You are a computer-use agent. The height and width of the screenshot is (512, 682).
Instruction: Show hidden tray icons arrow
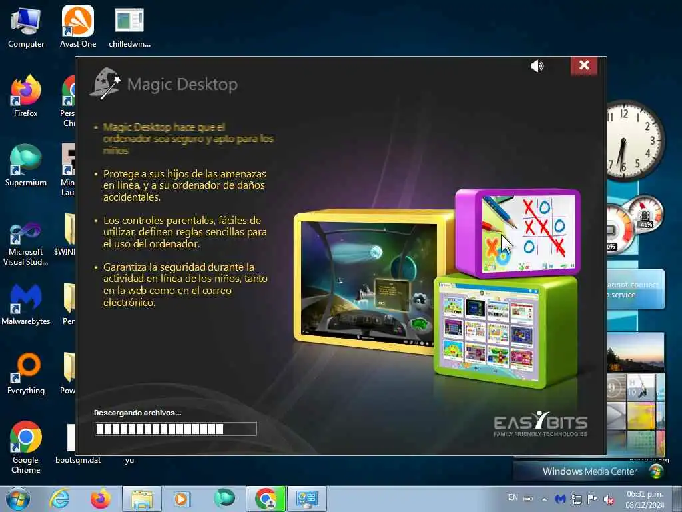pos(545,499)
